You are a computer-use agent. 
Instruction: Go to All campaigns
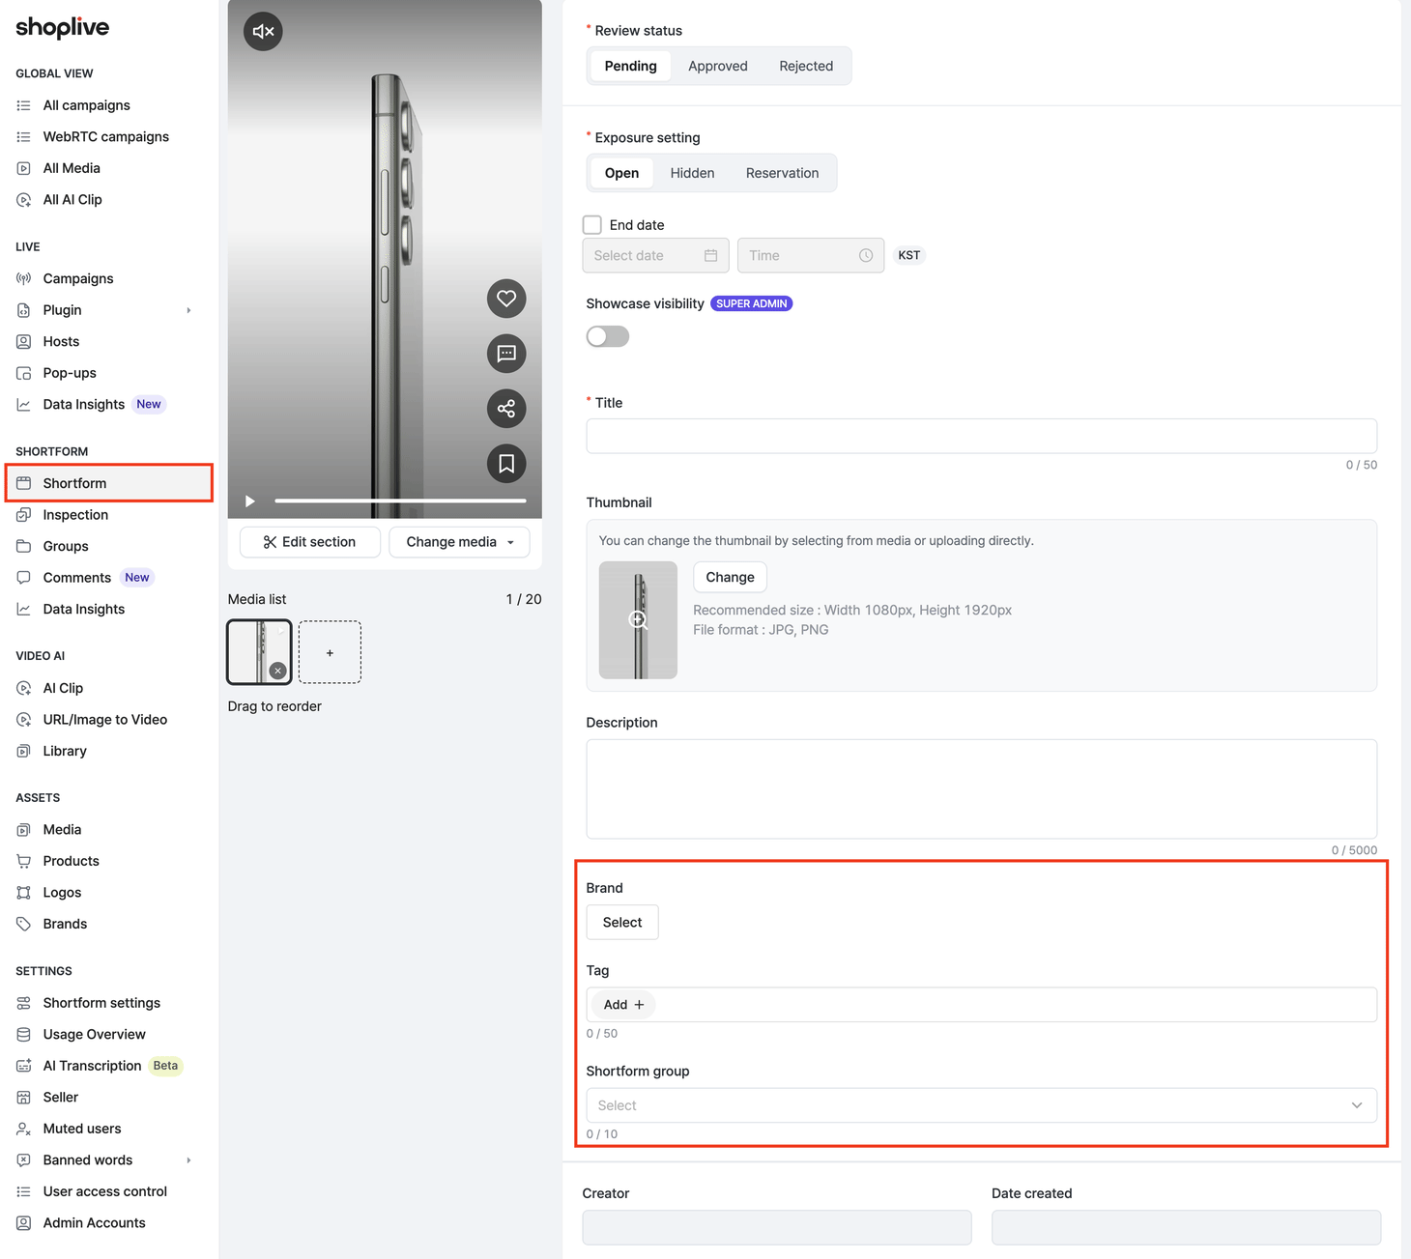pyautogui.click(x=86, y=105)
